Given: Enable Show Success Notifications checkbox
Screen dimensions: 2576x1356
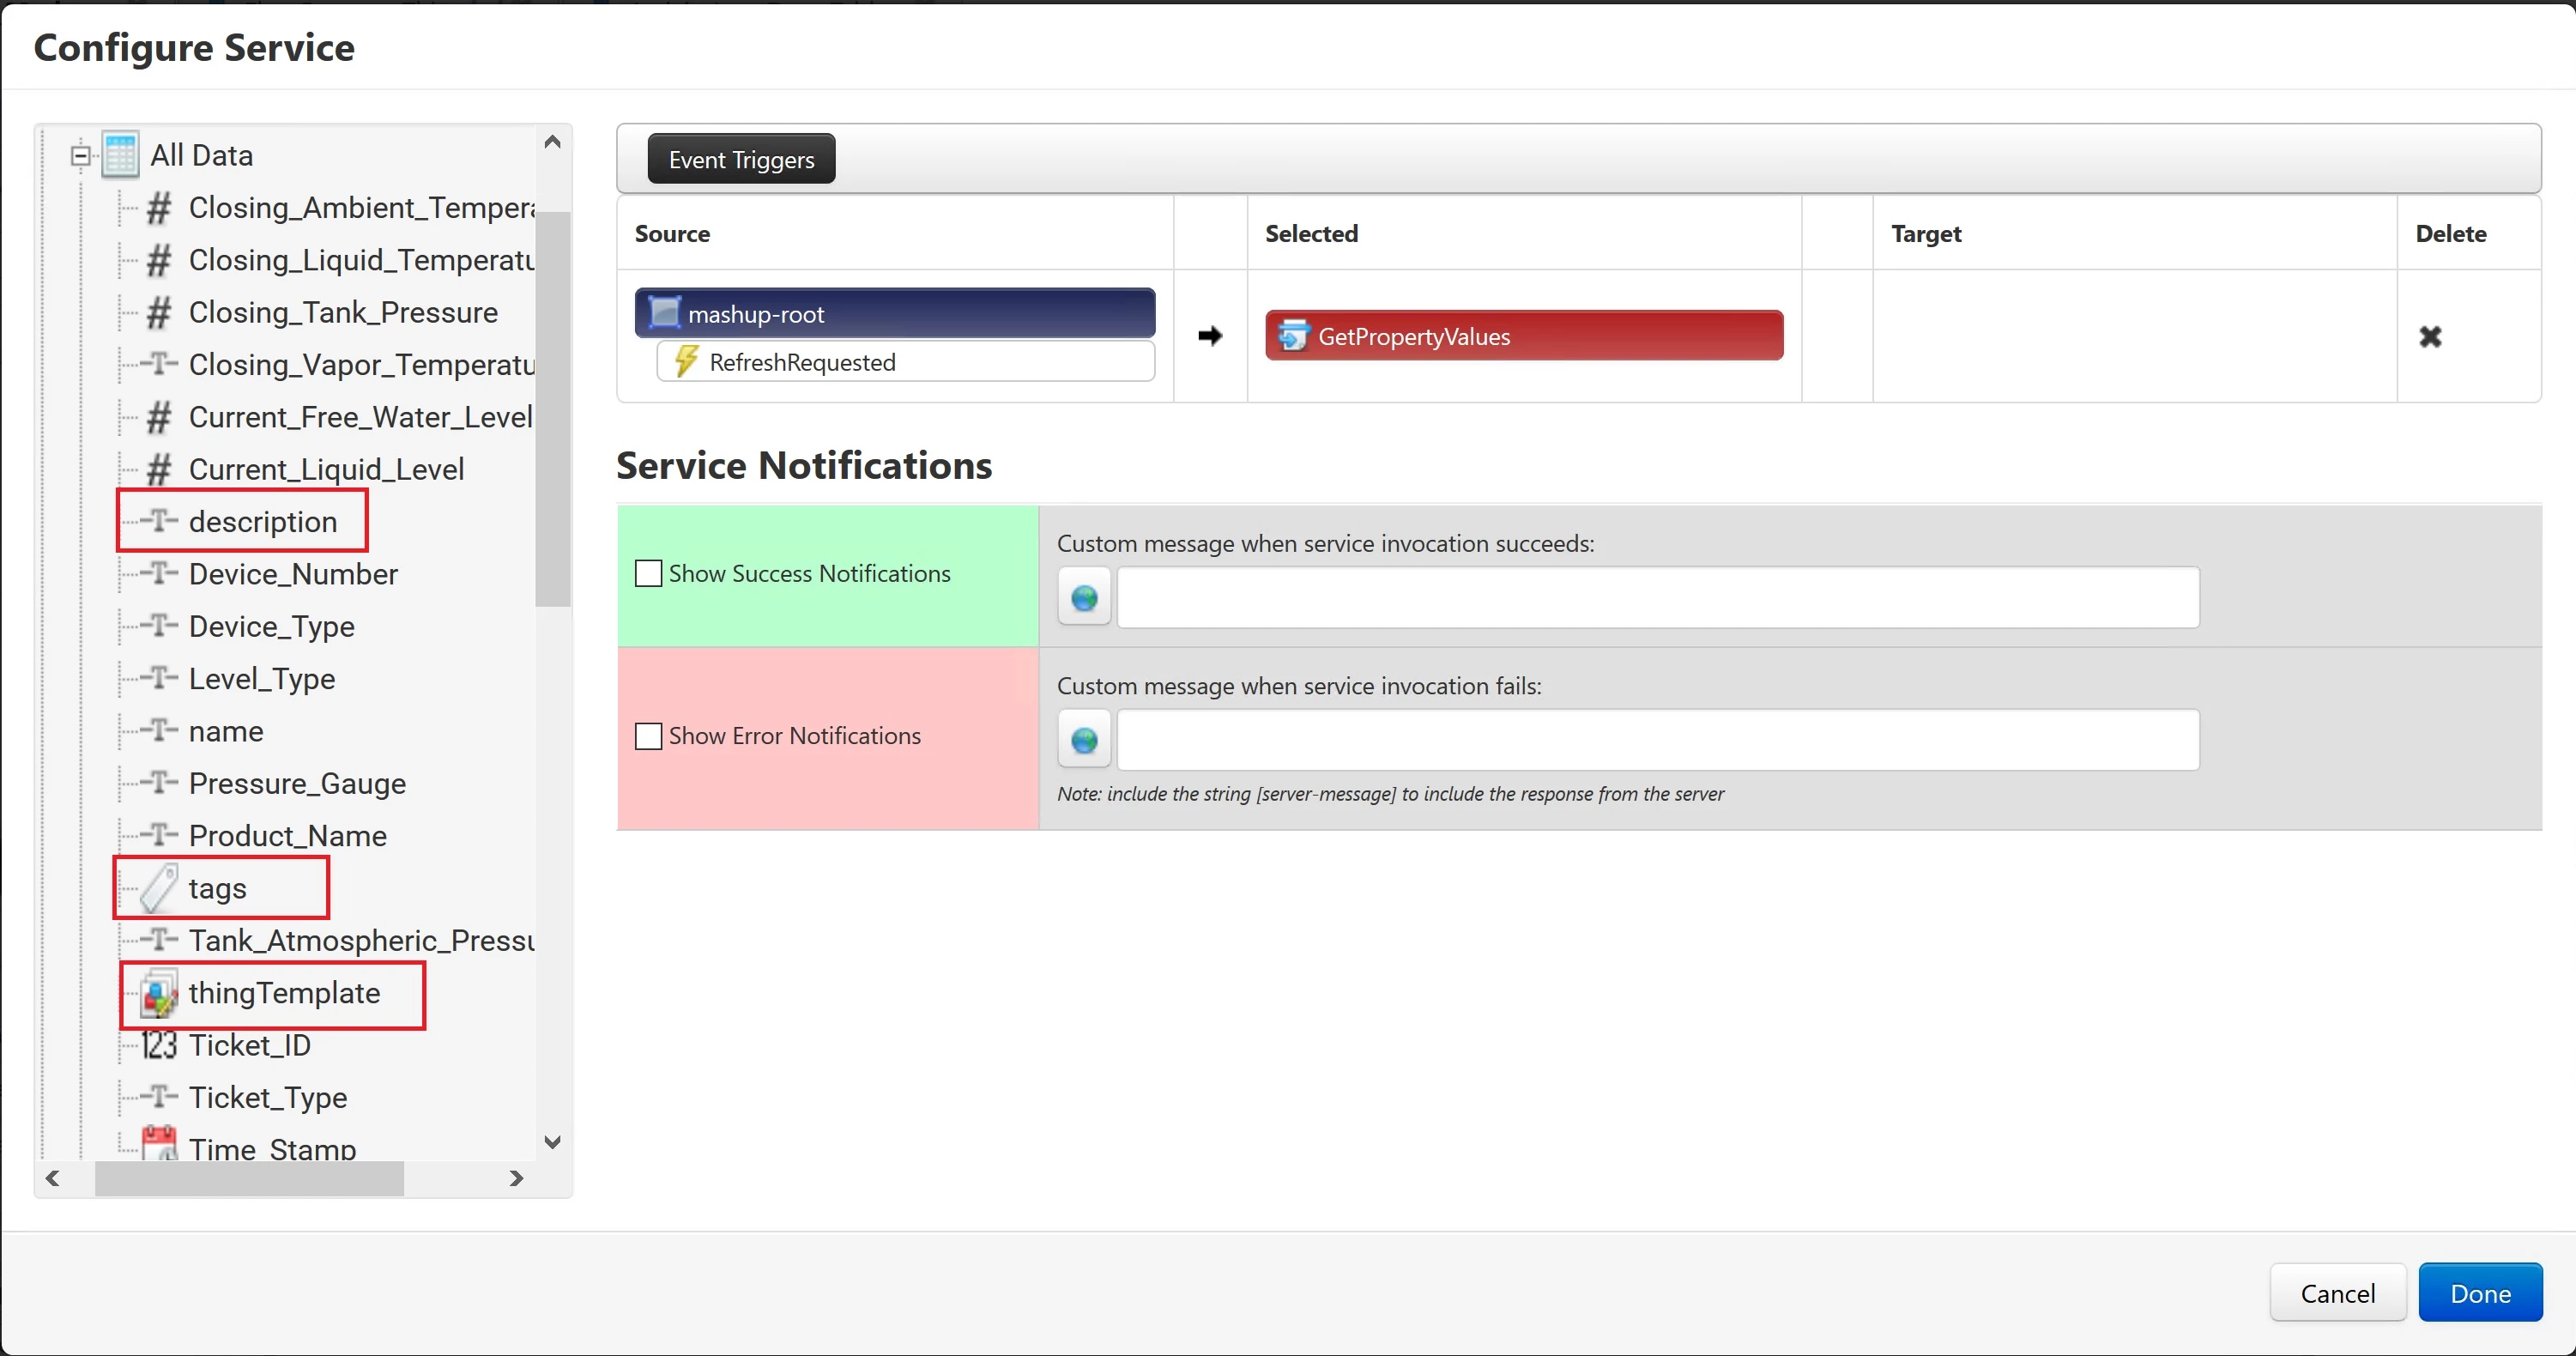Looking at the screenshot, I should [x=648, y=573].
